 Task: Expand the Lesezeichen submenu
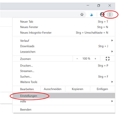tap(64, 52)
